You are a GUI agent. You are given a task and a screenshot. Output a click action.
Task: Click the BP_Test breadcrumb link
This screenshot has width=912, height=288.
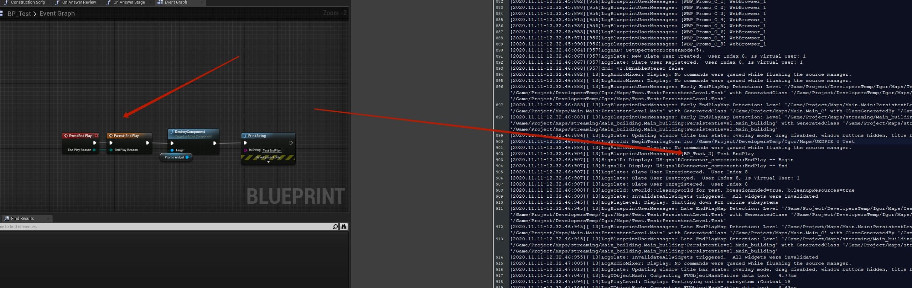coord(19,14)
